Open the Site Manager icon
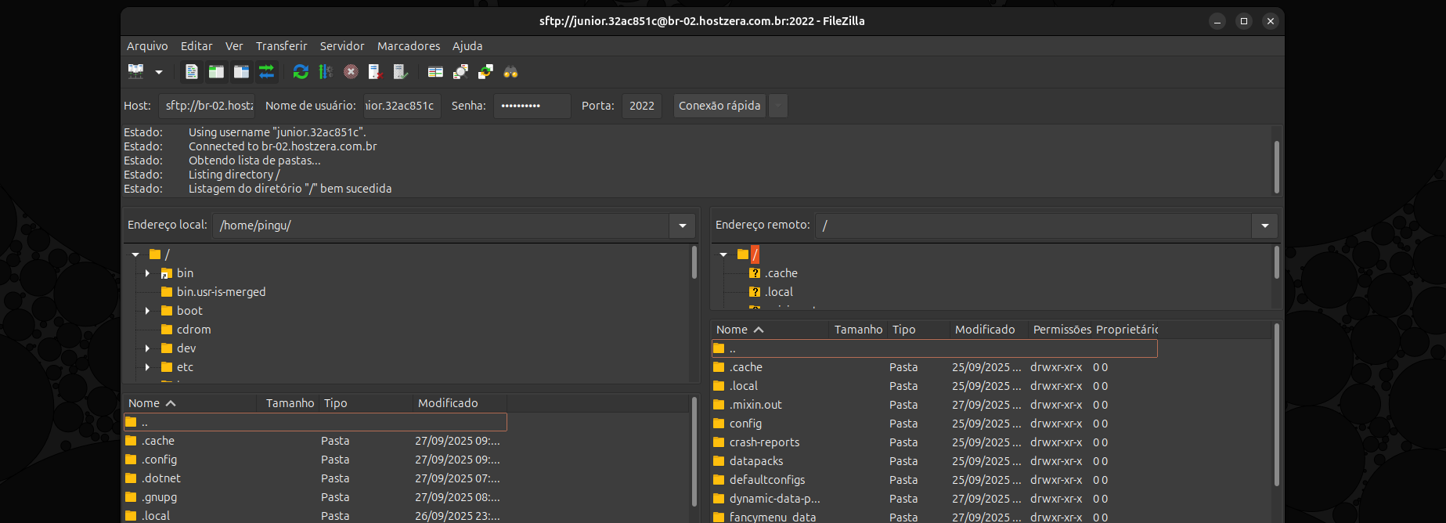The width and height of the screenshot is (1446, 523). [136, 72]
